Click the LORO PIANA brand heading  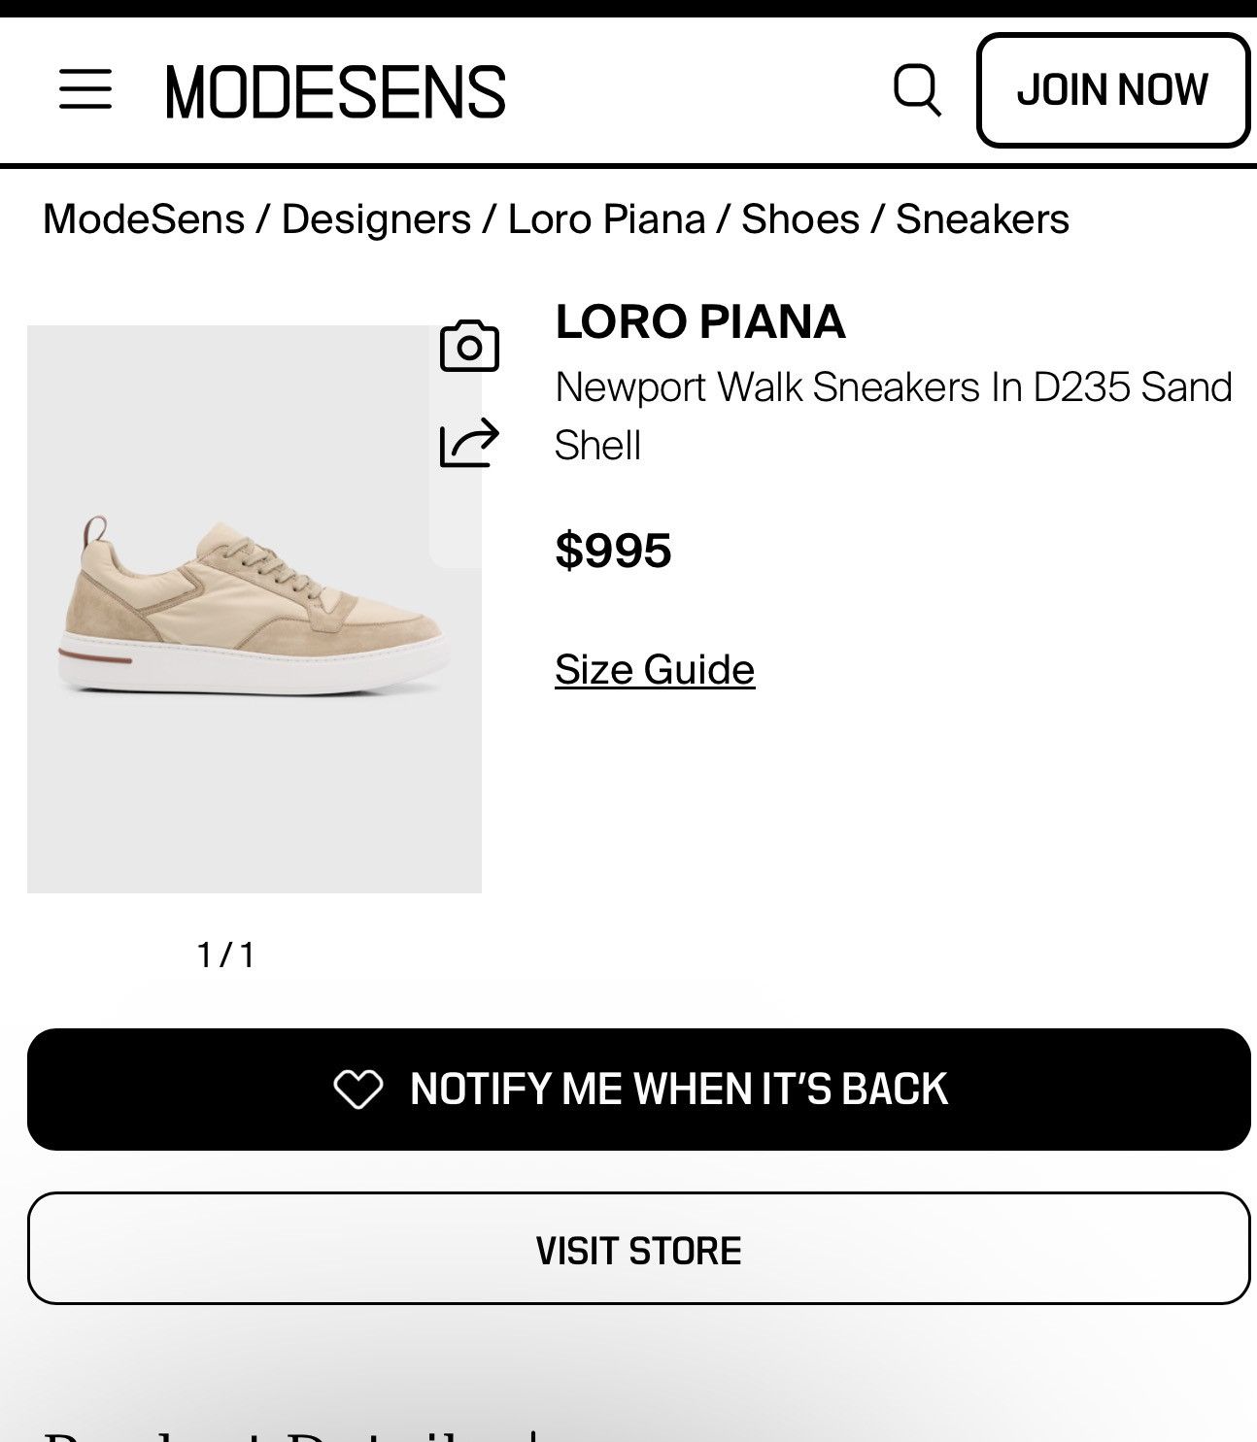pyautogui.click(x=700, y=321)
